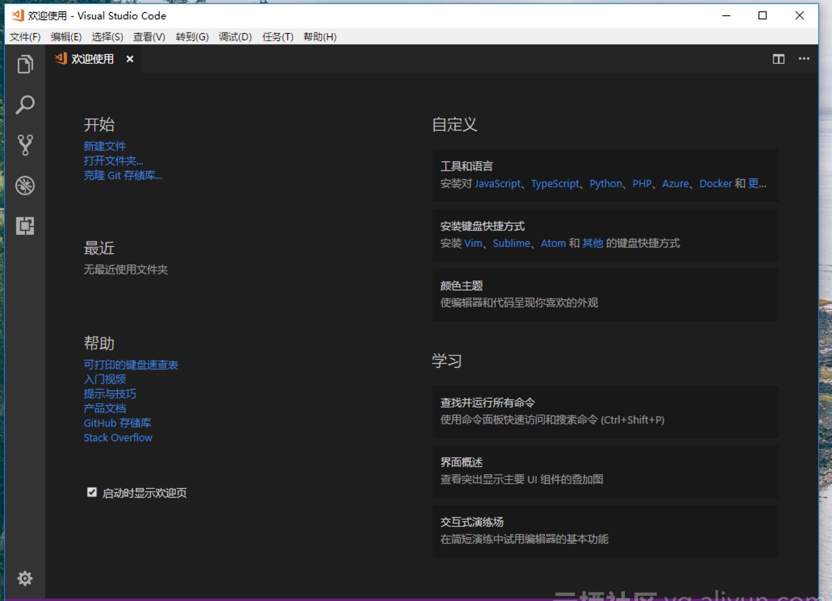The width and height of the screenshot is (832, 601).
Task: Open the 调试(D) menu
Action: (x=235, y=37)
